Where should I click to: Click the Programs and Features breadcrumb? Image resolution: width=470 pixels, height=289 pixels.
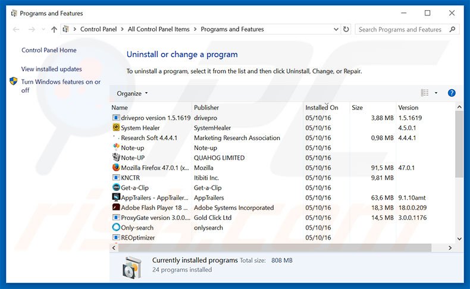point(232,29)
